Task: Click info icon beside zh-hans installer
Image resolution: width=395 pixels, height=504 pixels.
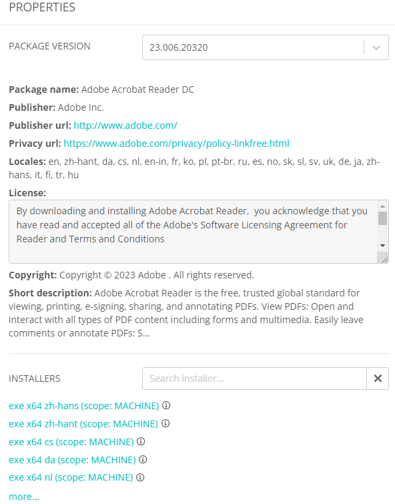Action: tap(166, 405)
